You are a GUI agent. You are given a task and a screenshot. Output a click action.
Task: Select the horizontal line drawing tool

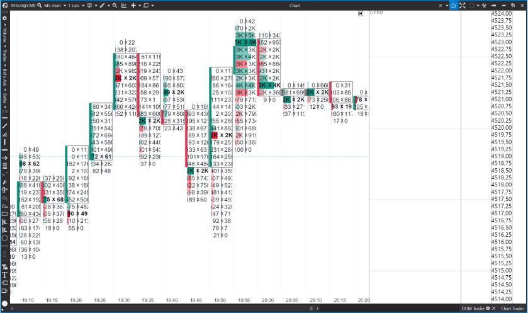point(4,118)
